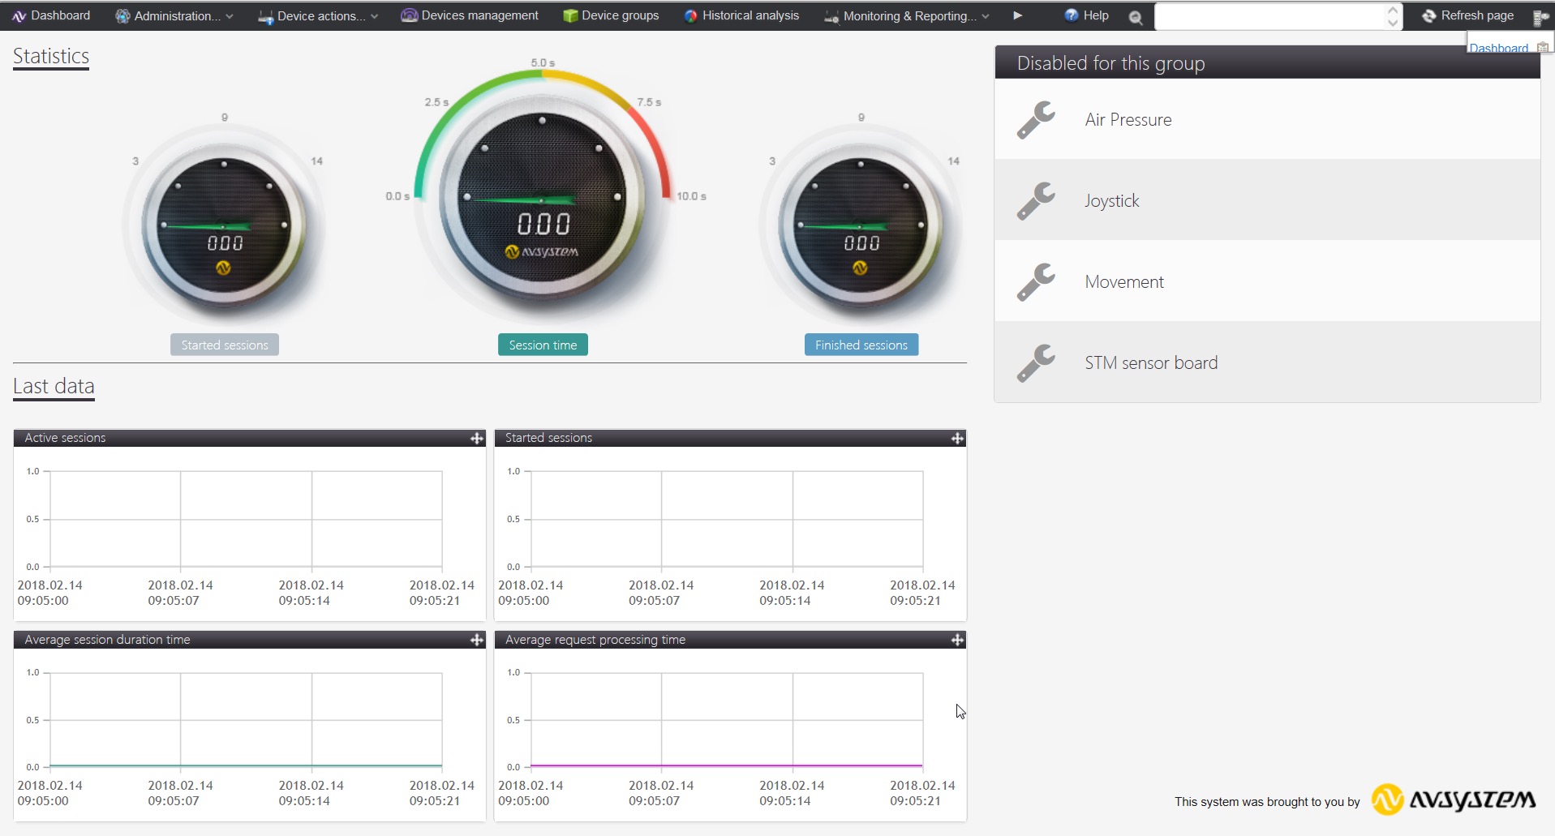The height and width of the screenshot is (836, 1555).
Task: Maximize Average session duration time chart
Action: pos(476,640)
